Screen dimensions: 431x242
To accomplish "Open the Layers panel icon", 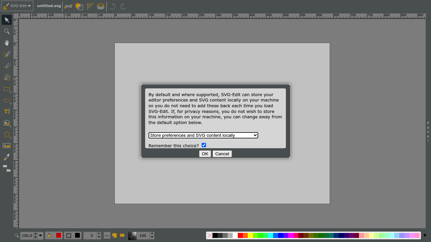I will (100, 6).
